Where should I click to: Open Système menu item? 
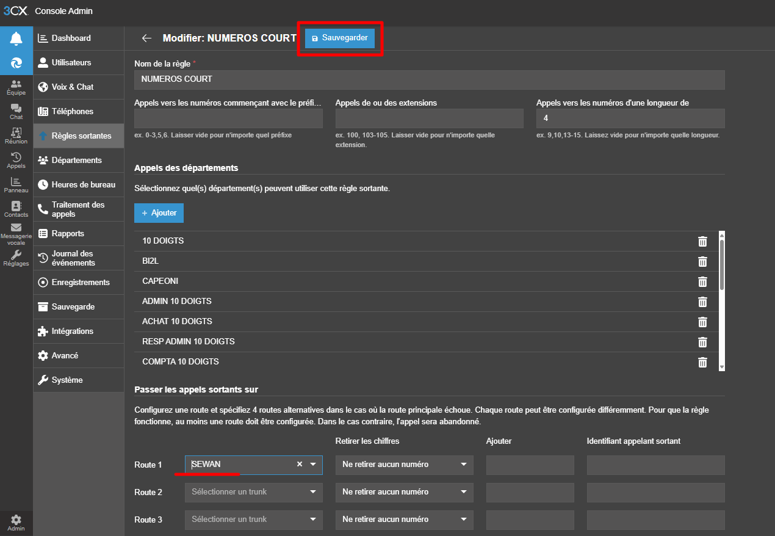tap(79, 380)
